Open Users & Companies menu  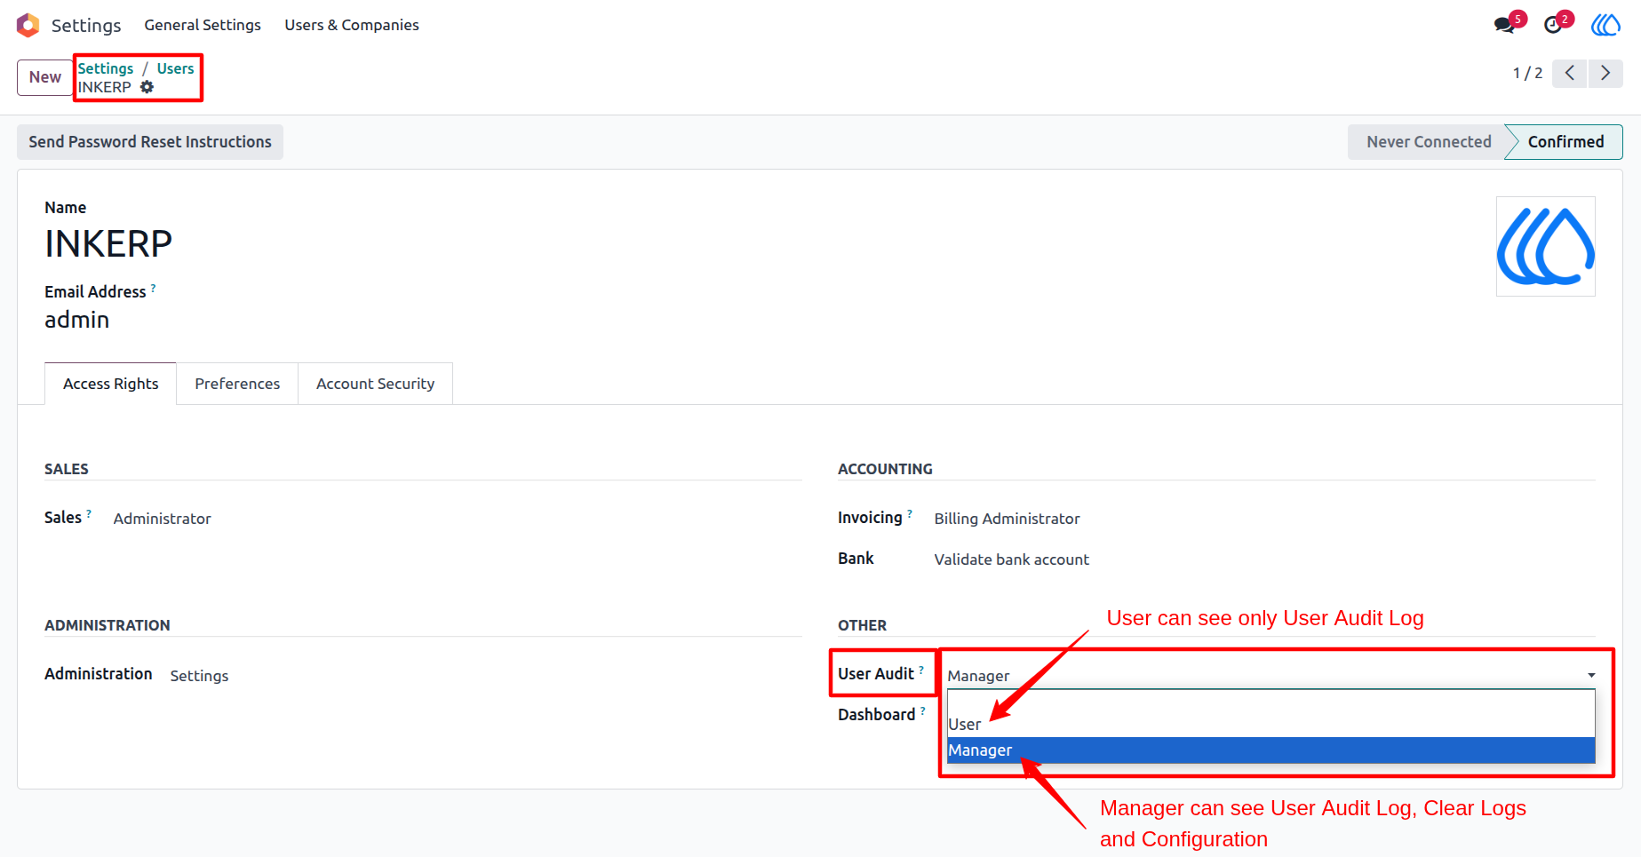[x=352, y=25]
